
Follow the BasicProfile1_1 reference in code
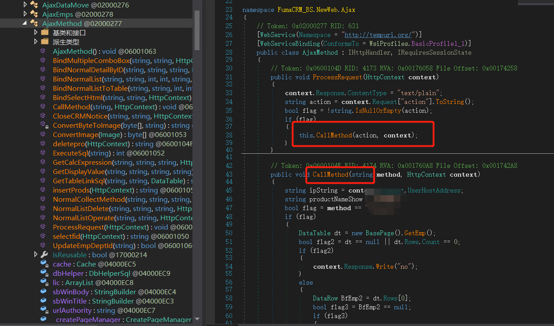pos(438,44)
